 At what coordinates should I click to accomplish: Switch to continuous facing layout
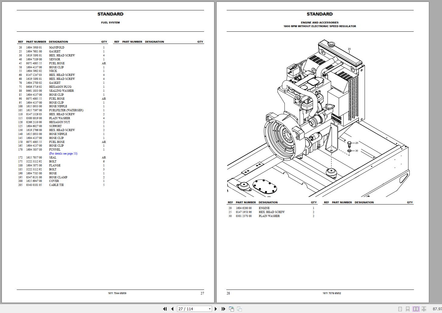[424, 309]
